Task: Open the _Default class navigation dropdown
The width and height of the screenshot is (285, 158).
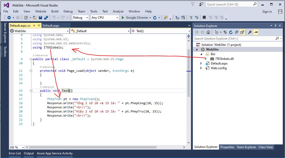Action: click(100, 31)
